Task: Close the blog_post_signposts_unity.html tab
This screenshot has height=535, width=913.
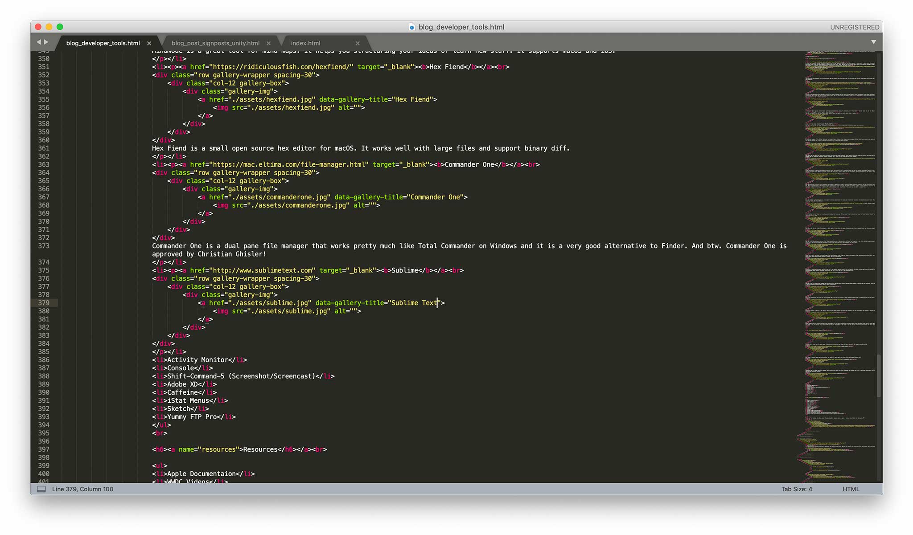Action: pyautogui.click(x=268, y=43)
